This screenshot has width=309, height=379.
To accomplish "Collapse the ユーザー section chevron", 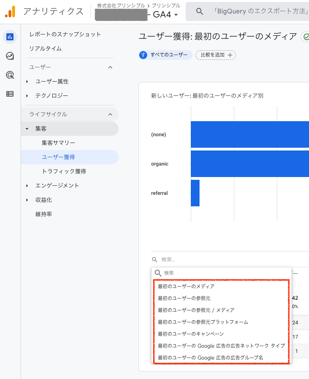I will [110, 67].
